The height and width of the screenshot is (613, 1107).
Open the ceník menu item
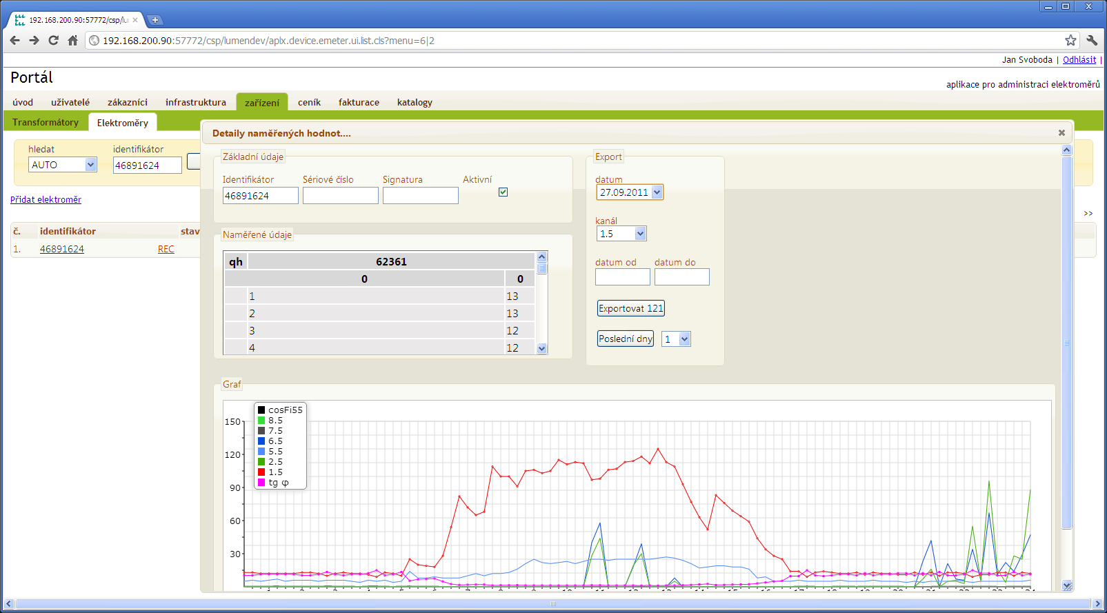click(x=309, y=102)
